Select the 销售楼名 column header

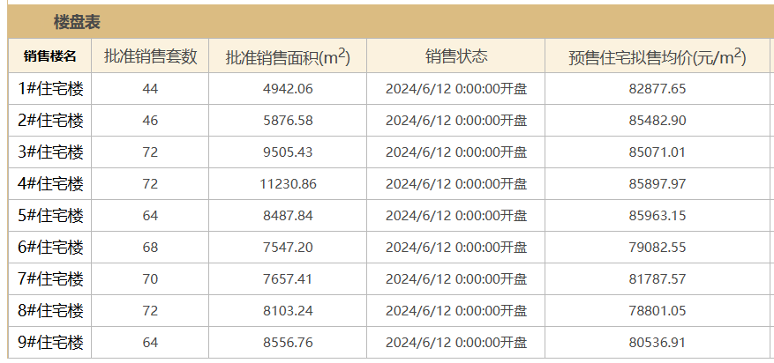point(49,56)
